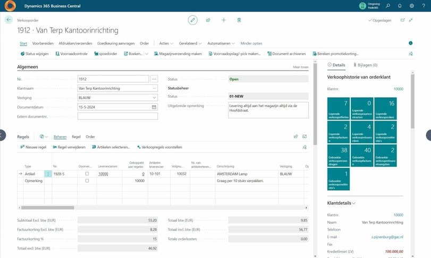
Task: Open the Voorbereiden tab
Action: pyautogui.click(x=43, y=44)
